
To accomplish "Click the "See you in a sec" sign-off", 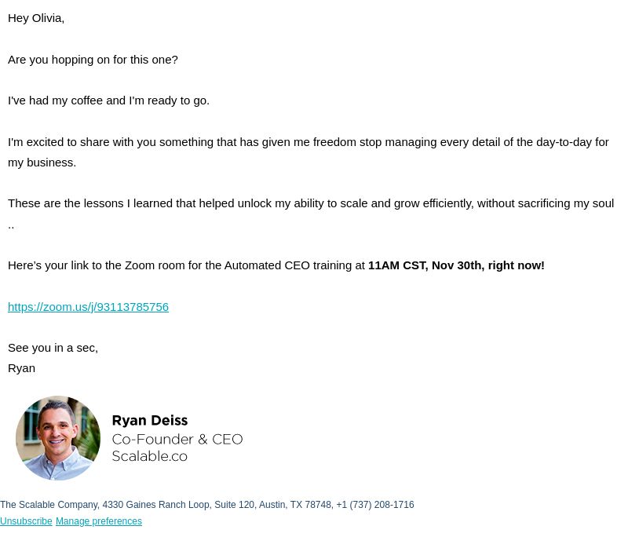I will 53,348.
